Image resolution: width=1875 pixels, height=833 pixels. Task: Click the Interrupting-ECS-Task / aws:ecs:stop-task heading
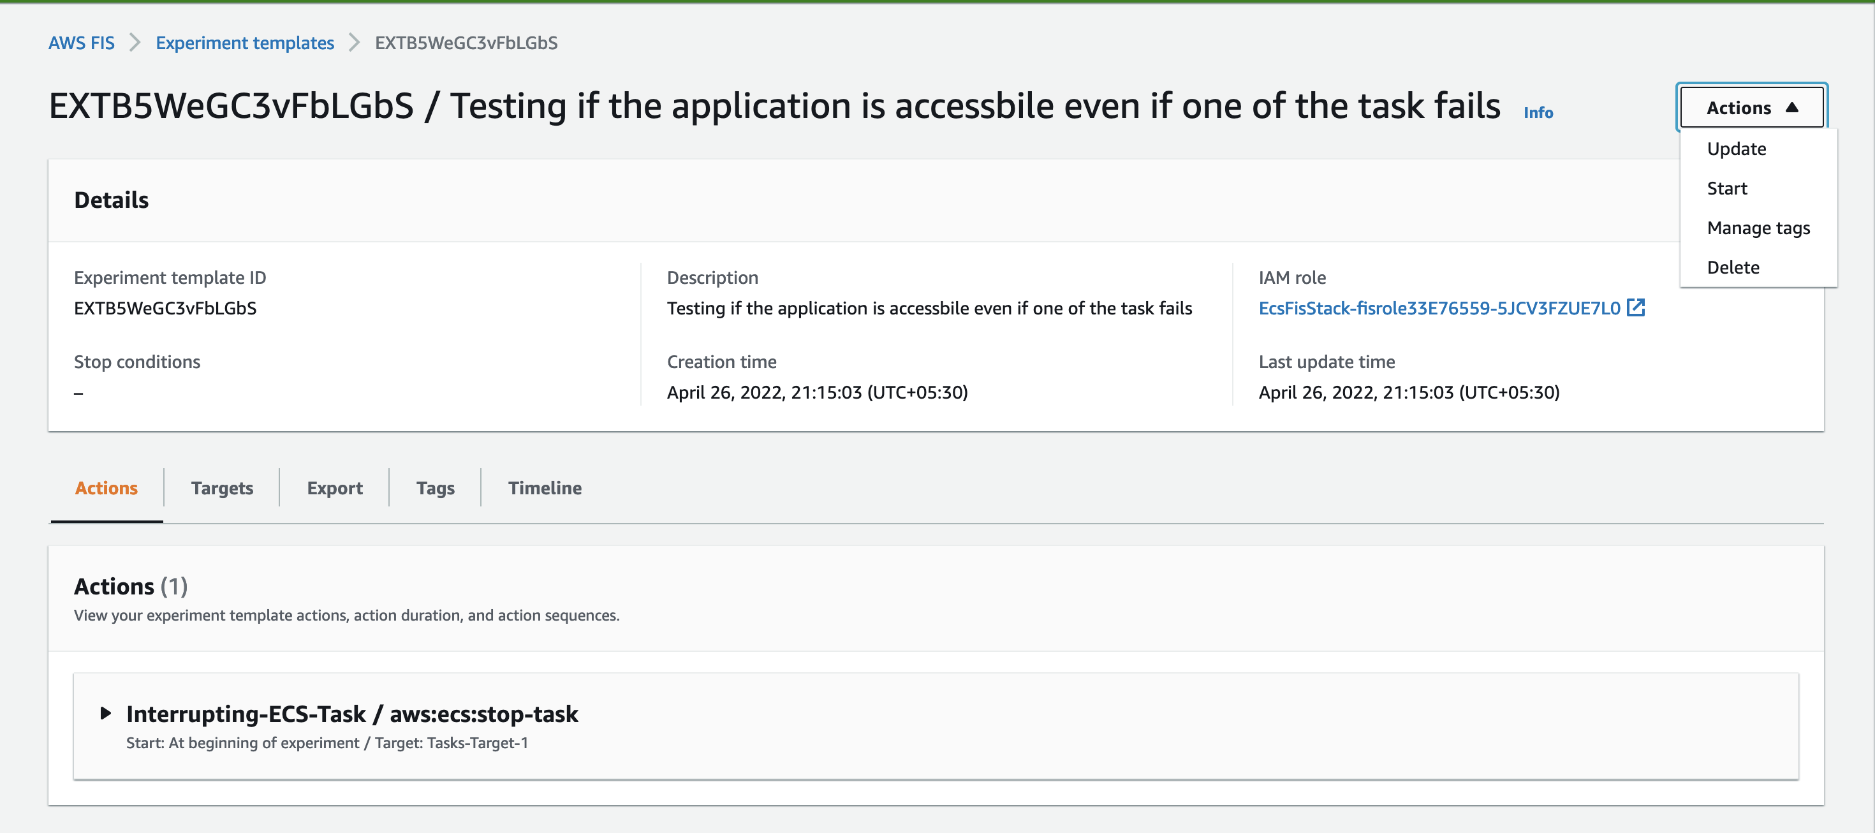(x=352, y=714)
